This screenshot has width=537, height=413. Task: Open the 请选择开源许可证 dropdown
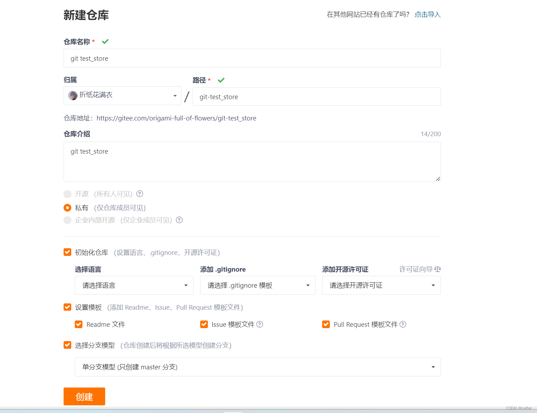(381, 285)
